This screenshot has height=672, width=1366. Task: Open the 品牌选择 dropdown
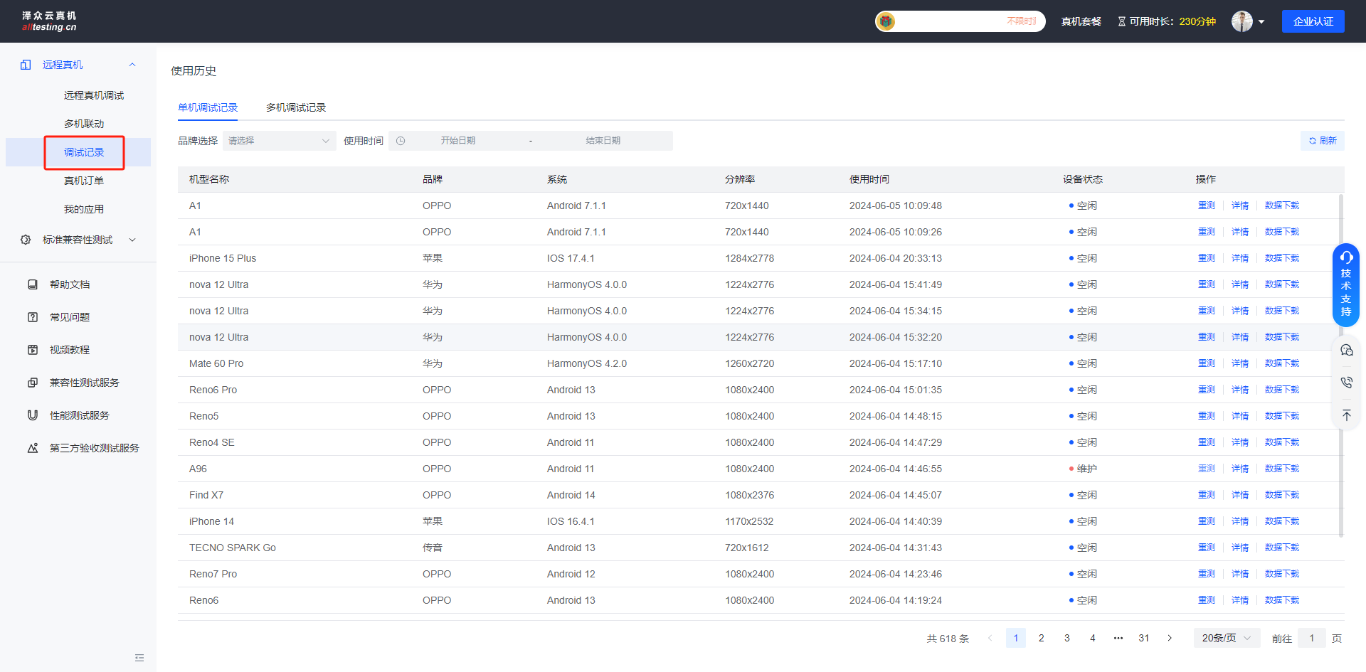click(279, 141)
